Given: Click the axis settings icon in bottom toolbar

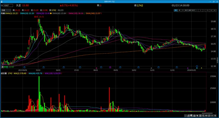Looking at the screenshot, I should [x=203, y=116].
